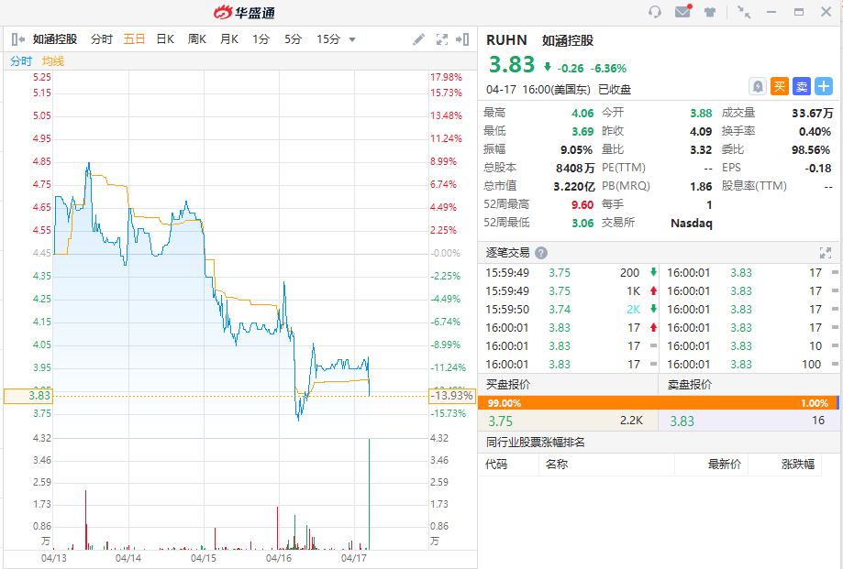This screenshot has height=569, width=843.
Task: Click the bid price 3.75 row
Action: [x=568, y=421]
